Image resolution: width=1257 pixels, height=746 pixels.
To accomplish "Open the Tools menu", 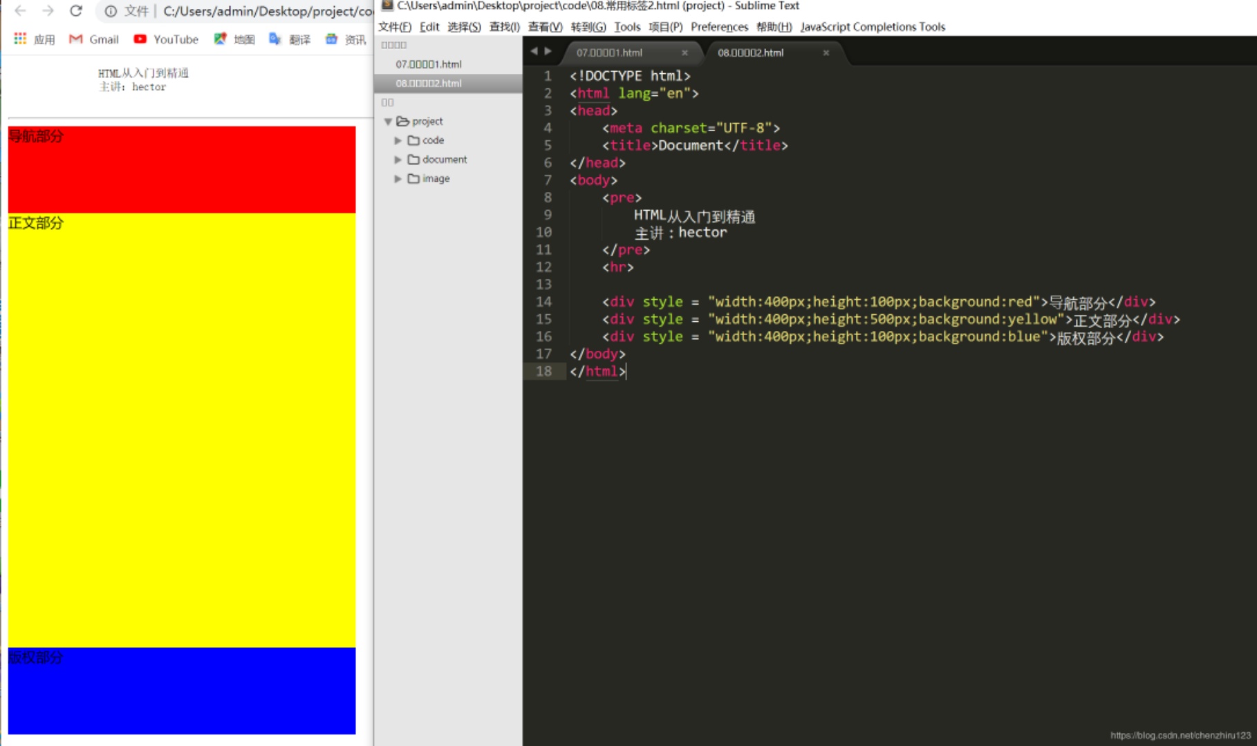I will pos(627,27).
